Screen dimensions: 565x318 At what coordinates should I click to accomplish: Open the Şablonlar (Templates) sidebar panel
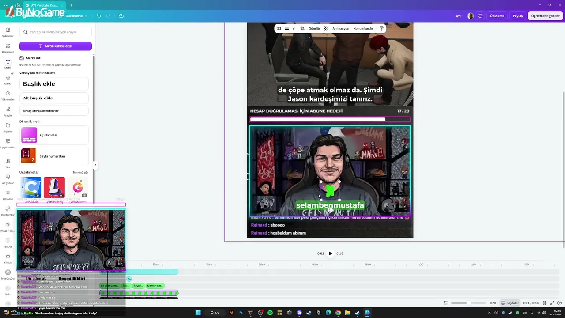pos(8,32)
